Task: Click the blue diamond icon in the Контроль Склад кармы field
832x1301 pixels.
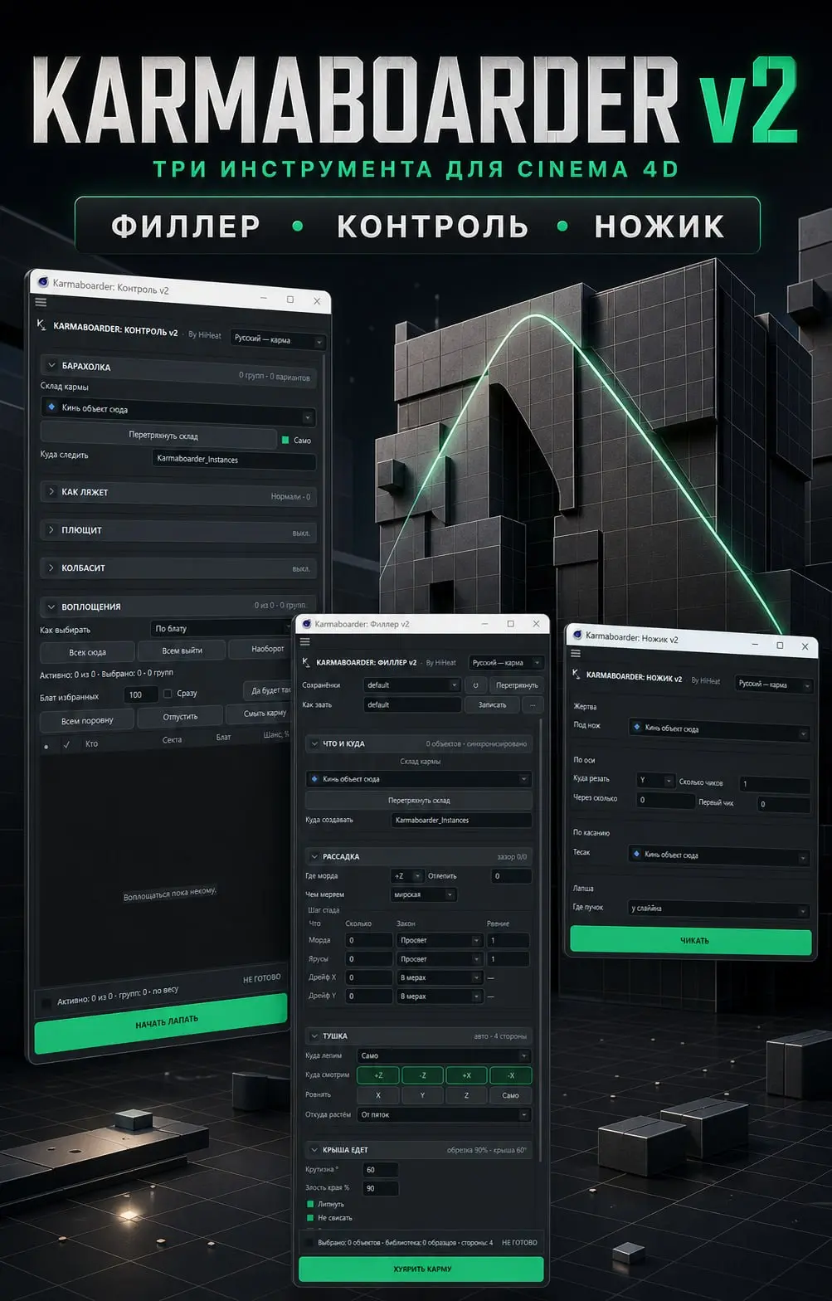Action: click(51, 407)
